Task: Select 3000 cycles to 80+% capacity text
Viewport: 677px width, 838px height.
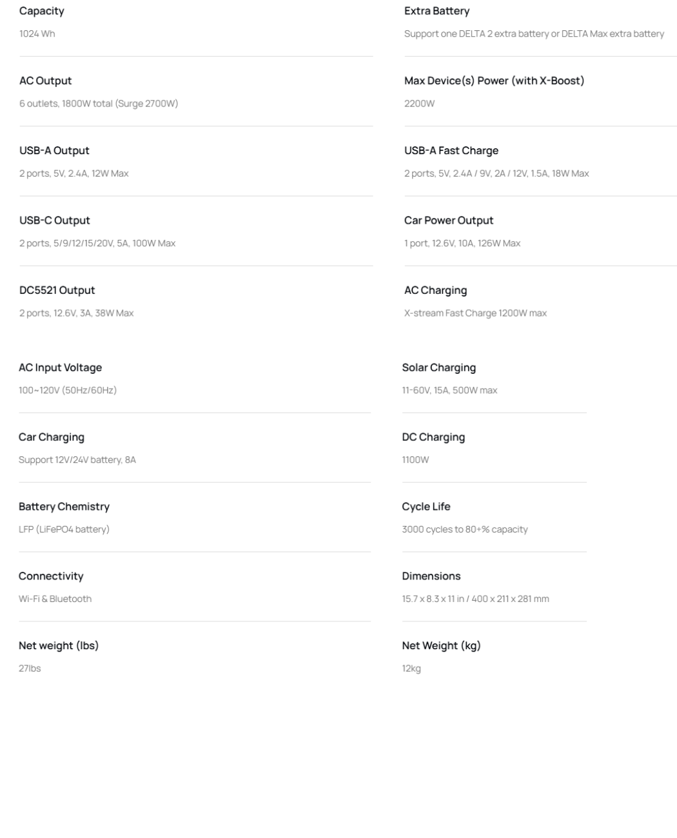Action: click(x=465, y=529)
